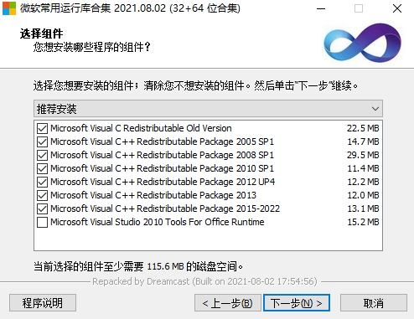Cancel setup with 取消 button

(x=374, y=303)
